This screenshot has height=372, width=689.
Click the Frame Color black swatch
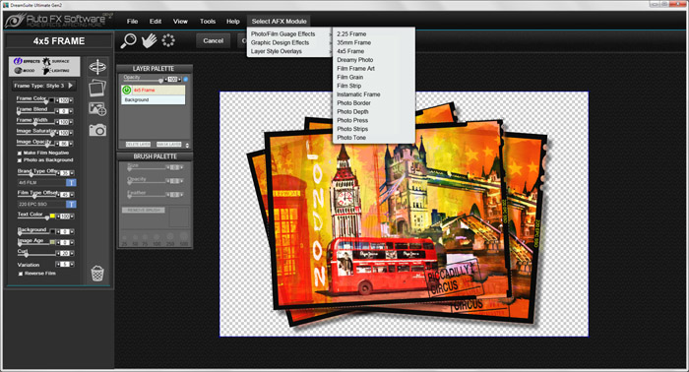tap(51, 100)
